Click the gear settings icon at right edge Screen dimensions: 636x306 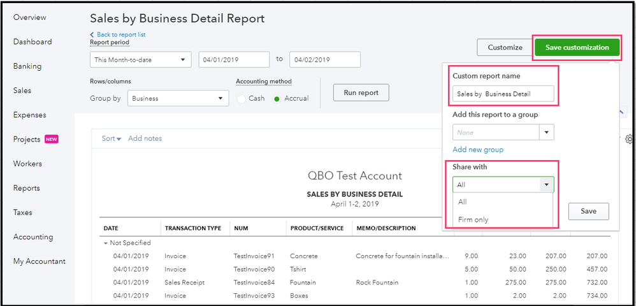coord(628,139)
